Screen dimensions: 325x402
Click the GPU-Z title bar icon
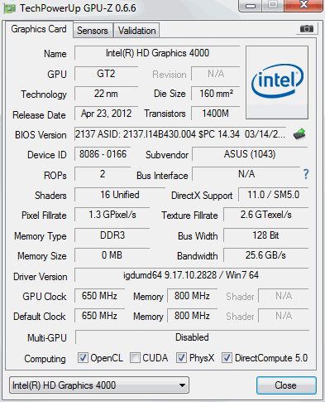[x=9, y=8]
